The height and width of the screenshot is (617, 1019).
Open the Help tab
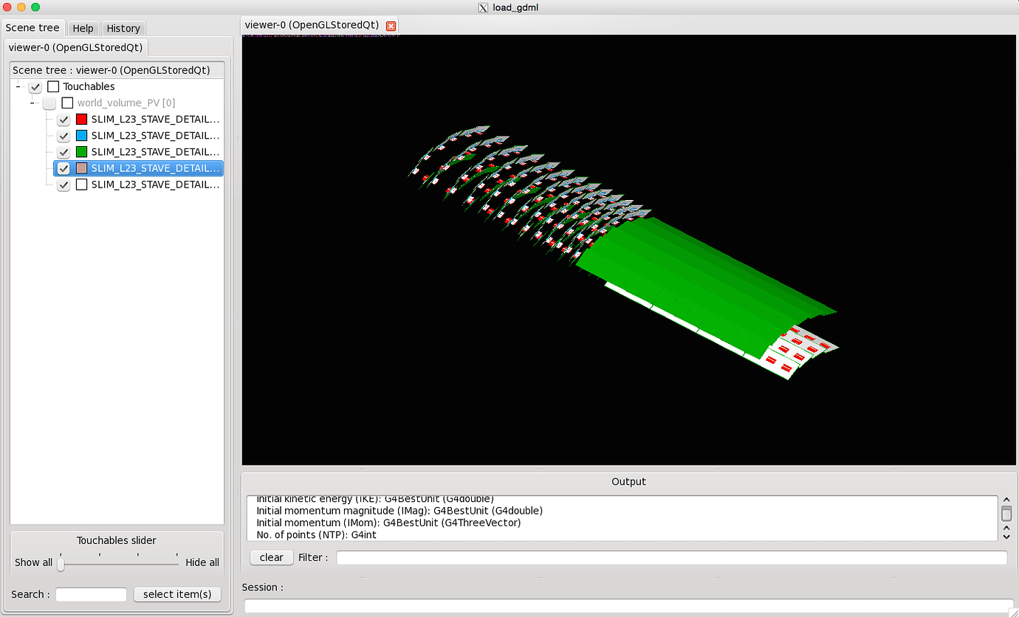click(x=83, y=28)
